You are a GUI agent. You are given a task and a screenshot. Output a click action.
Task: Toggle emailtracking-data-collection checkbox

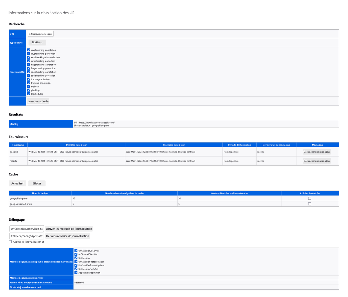click(29, 57)
